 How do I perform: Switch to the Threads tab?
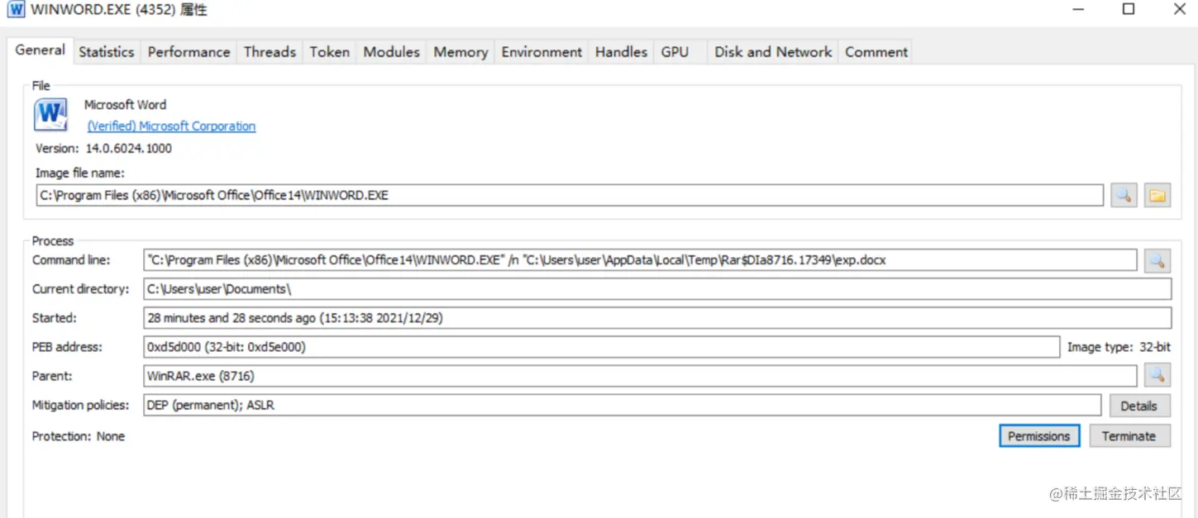pos(270,51)
